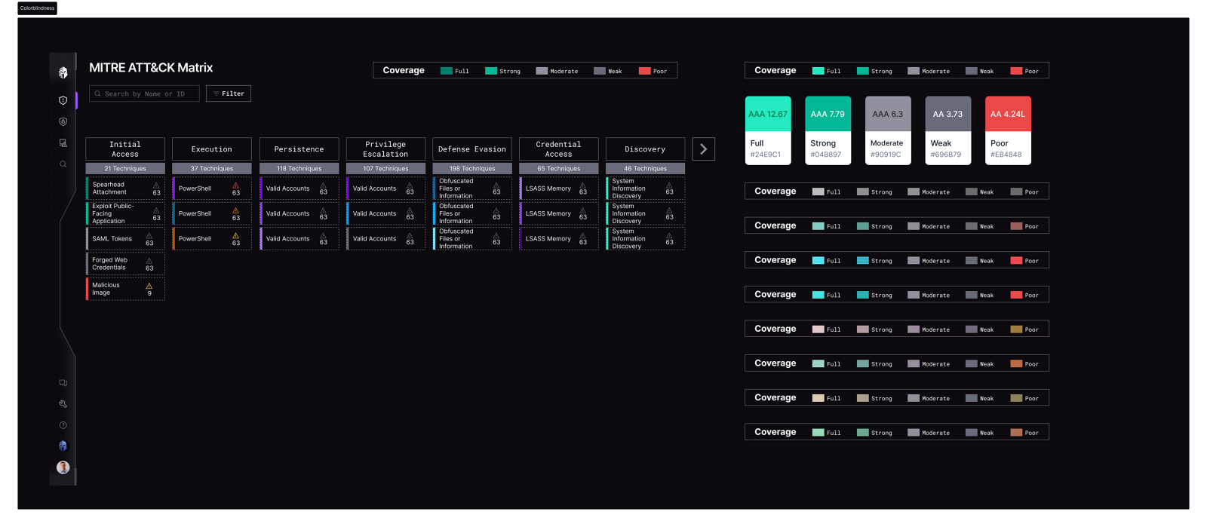Go to the next tactic columns with the arrow
This screenshot has height=527, width=1207.
(703, 149)
